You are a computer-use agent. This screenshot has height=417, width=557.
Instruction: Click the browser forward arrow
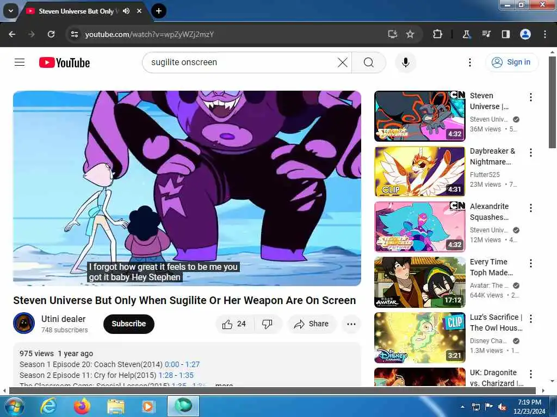tap(32, 34)
